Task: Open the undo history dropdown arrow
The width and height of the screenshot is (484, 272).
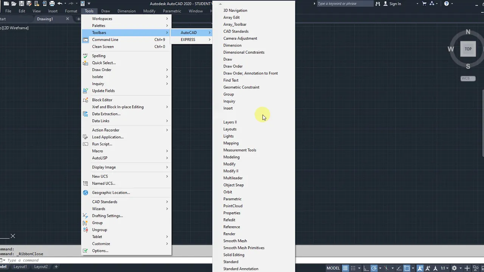Action: 65,3
